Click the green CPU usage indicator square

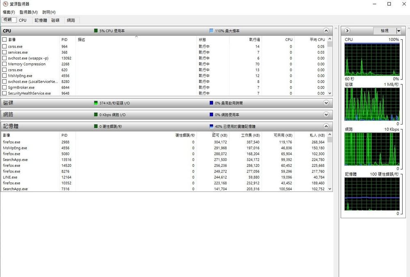pyautogui.click(x=96, y=31)
